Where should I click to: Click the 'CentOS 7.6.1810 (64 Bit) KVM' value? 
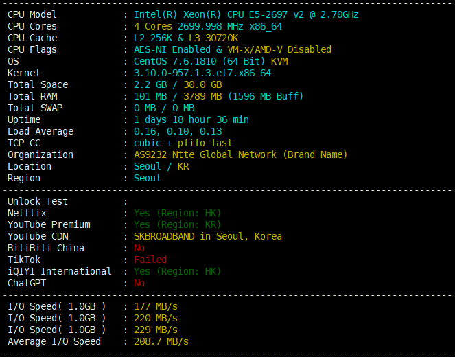(x=211, y=61)
